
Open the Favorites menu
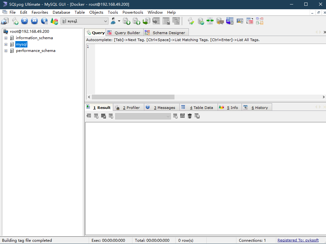coord(40,12)
